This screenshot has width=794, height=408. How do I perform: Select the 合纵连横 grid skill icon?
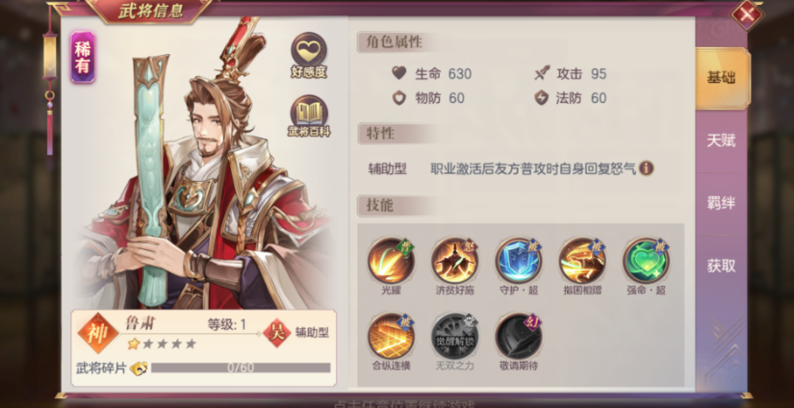391,336
